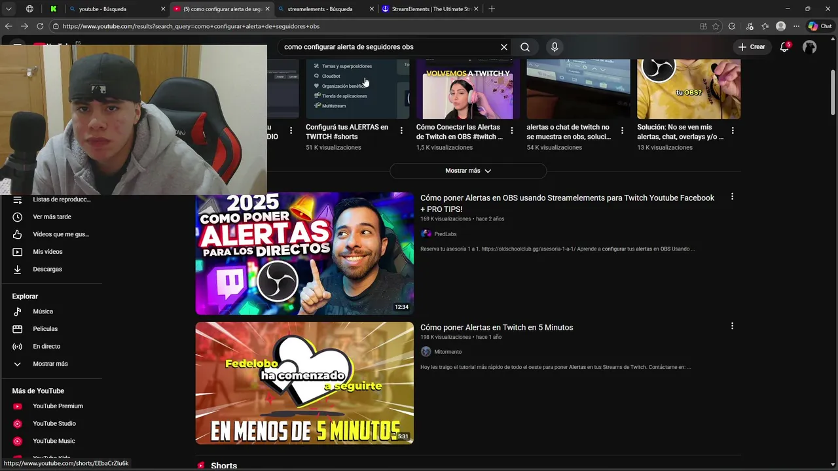This screenshot has height=471, width=838.
Task: Click the media control icon in Edge toolbar
Action: pyautogui.click(x=750, y=26)
